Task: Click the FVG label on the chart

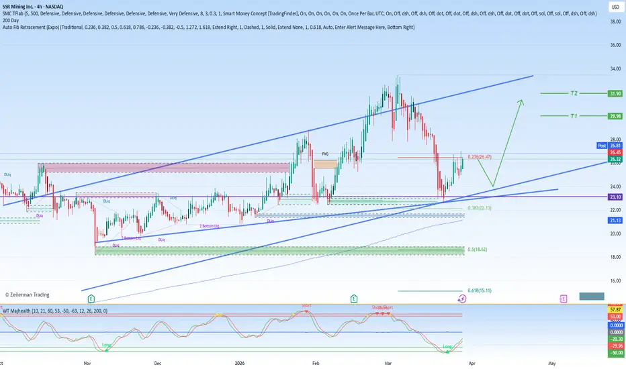Action: coord(325,154)
